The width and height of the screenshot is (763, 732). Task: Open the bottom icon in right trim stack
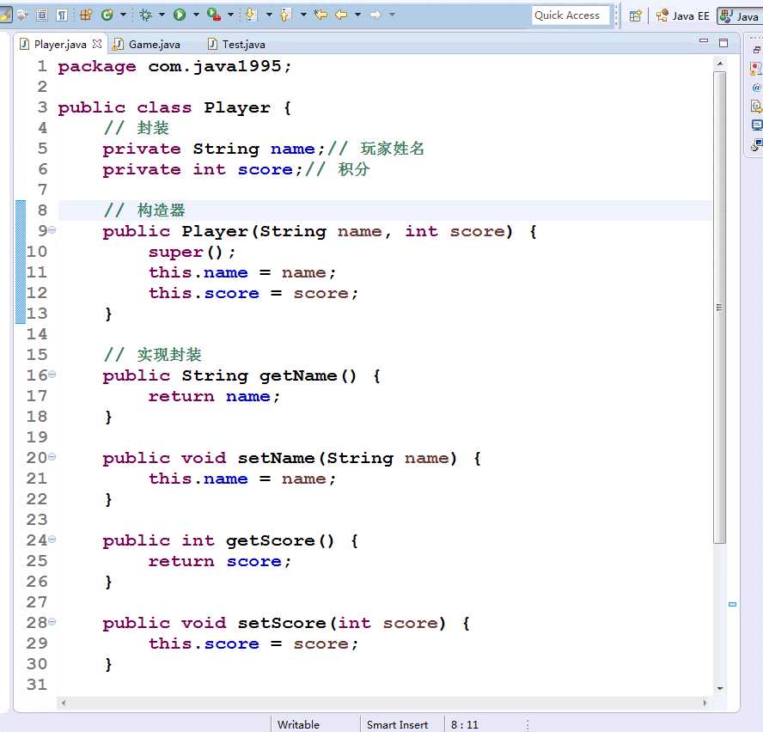[756, 144]
